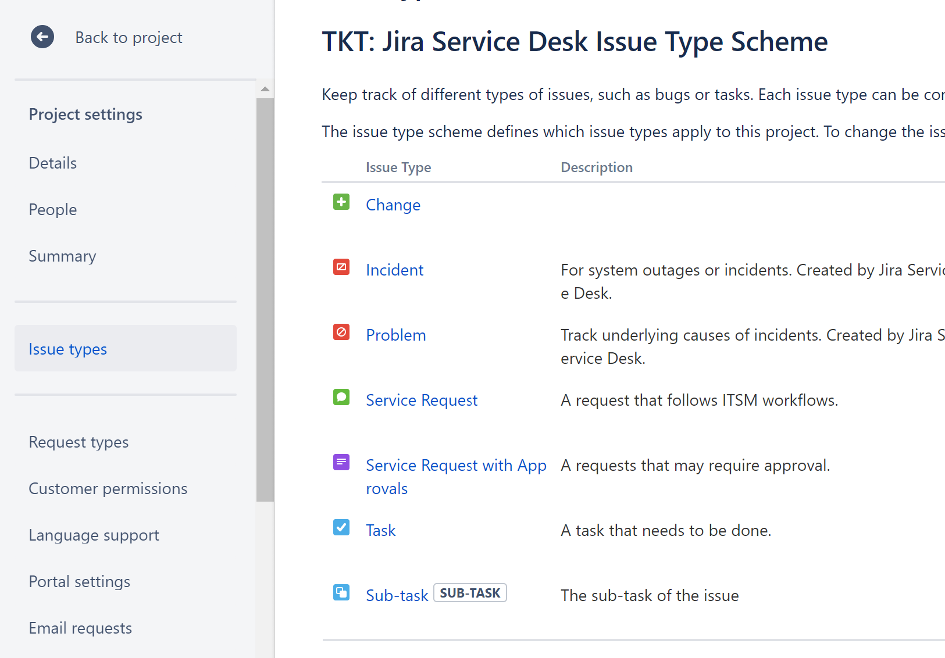This screenshot has height=658, width=945.
Task: Click the red Incident issue type icon
Action: pyautogui.click(x=341, y=267)
